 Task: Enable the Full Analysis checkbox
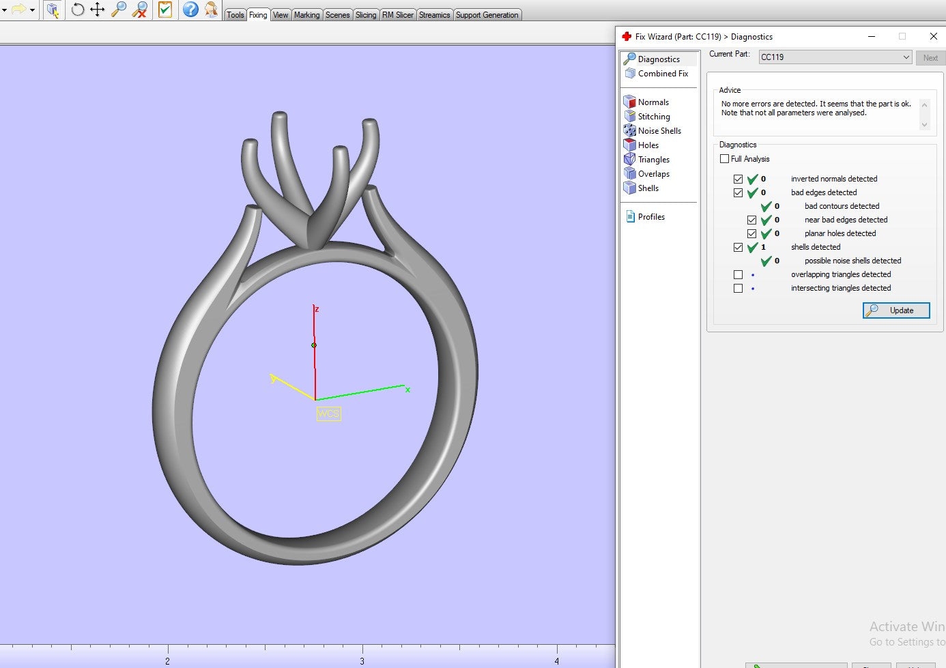(x=725, y=159)
